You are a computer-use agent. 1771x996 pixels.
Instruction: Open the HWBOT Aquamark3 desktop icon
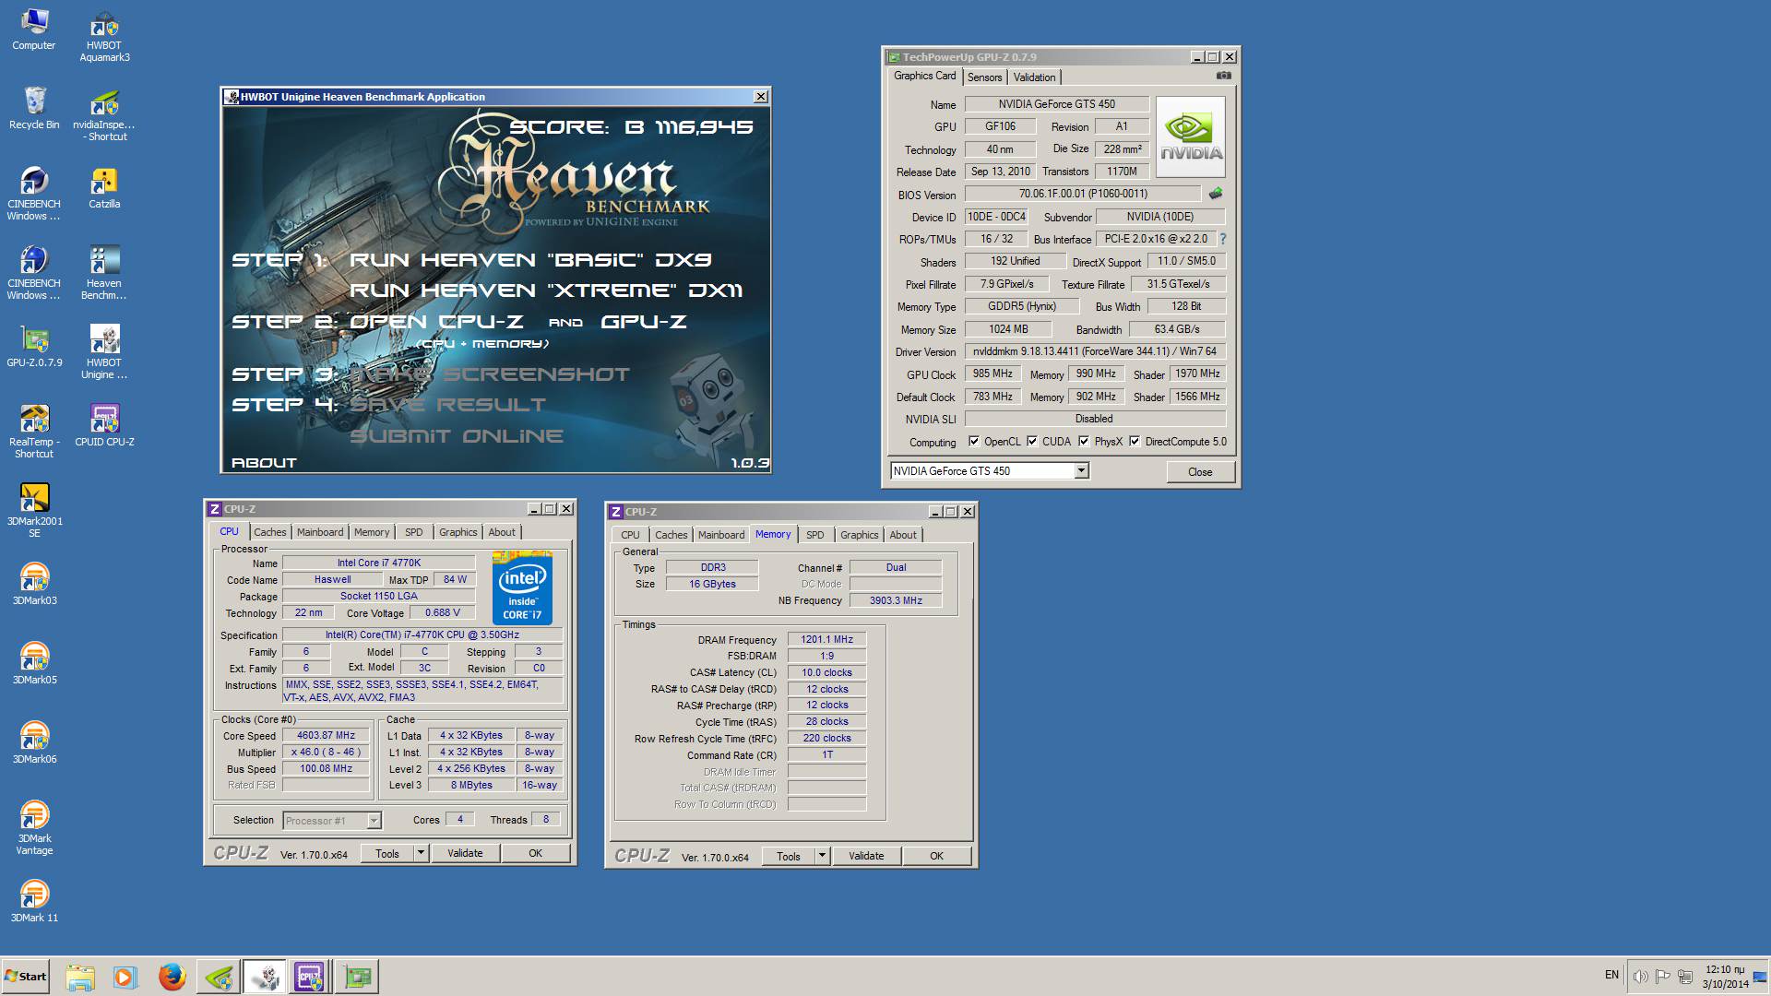pyautogui.click(x=104, y=35)
